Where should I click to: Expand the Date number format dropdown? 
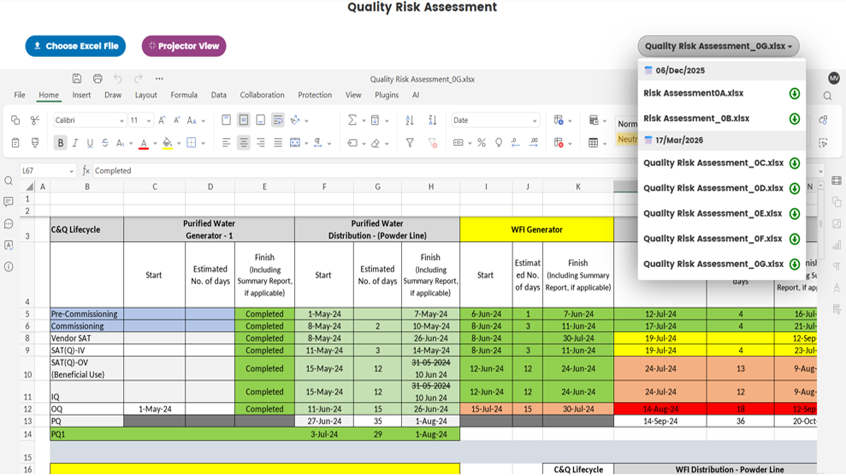click(534, 121)
